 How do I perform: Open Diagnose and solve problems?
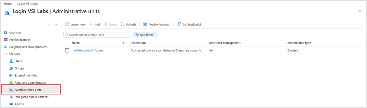(28, 47)
